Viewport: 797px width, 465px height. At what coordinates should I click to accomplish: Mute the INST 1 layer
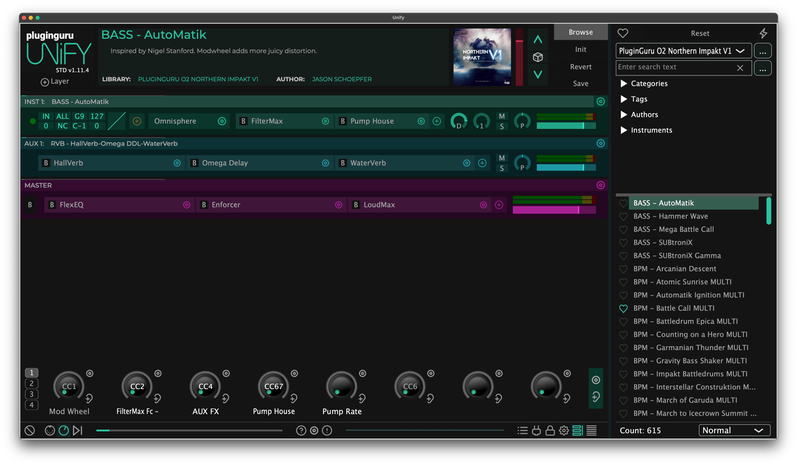coord(502,116)
